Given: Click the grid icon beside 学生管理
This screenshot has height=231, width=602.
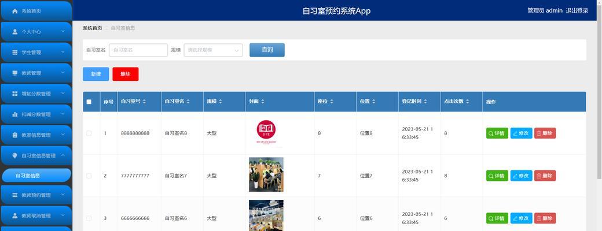Looking at the screenshot, I should (15, 53).
